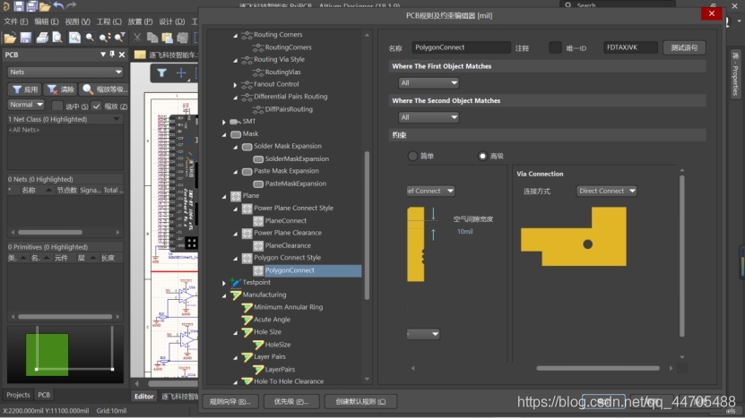Open the PCB panel options triangle menu
745x419 pixels.
[x=103, y=55]
